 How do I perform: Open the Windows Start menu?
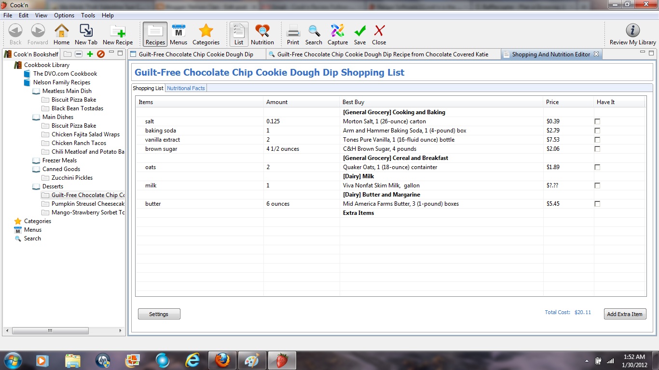(x=12, y=360)
